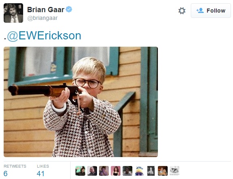Open the @briangaar handle link
Screen dimensions: 233x179
(x=42, y=18)
